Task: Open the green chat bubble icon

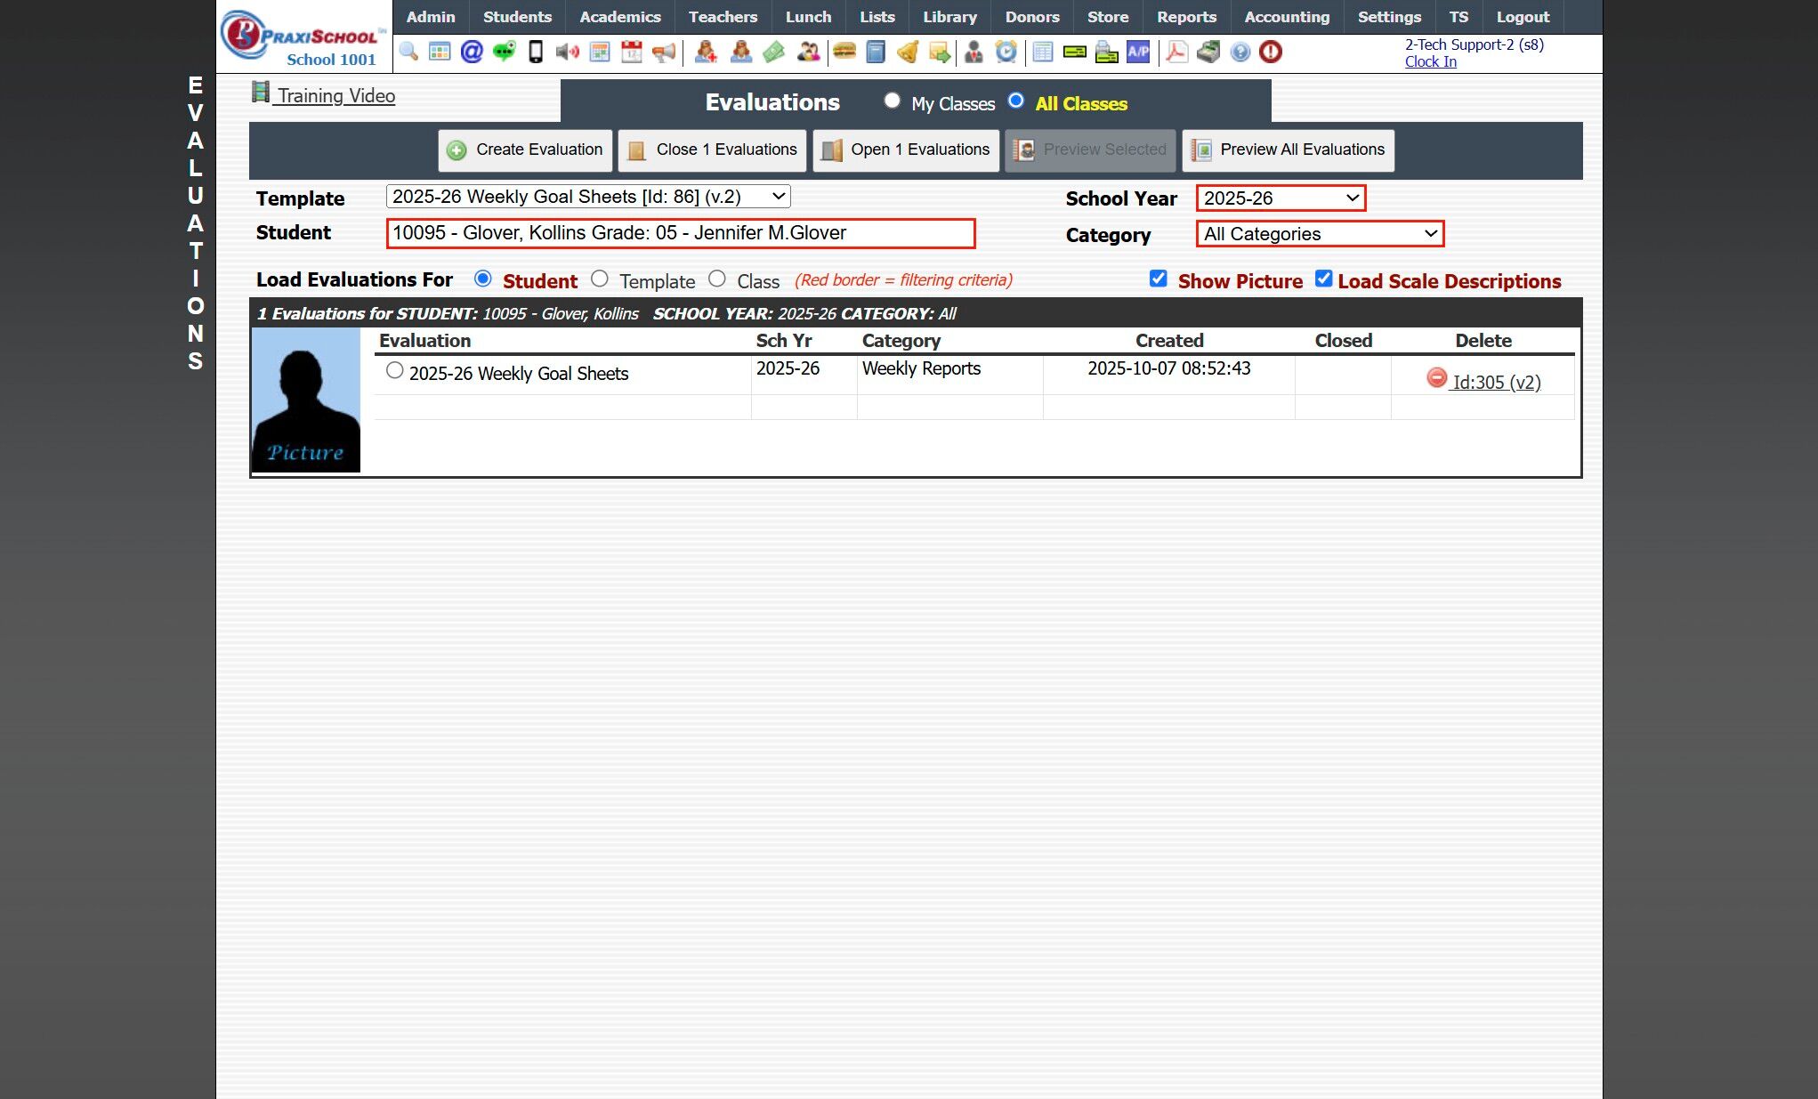Action: point(504,52)
